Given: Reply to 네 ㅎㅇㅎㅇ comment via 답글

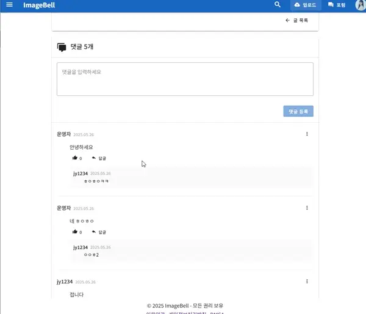Looking at the screenshot, I should (99, 232).
